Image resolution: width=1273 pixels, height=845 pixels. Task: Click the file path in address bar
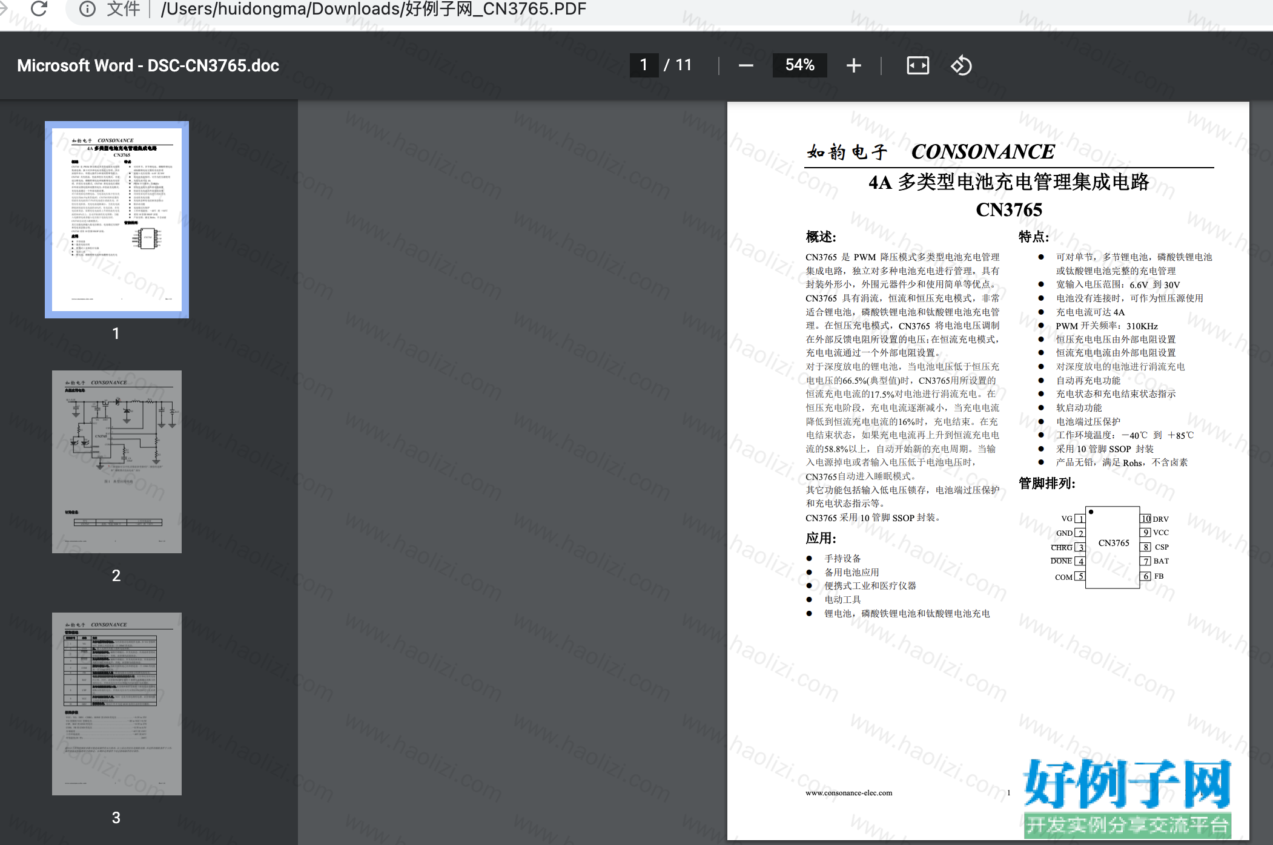[374, 9]
